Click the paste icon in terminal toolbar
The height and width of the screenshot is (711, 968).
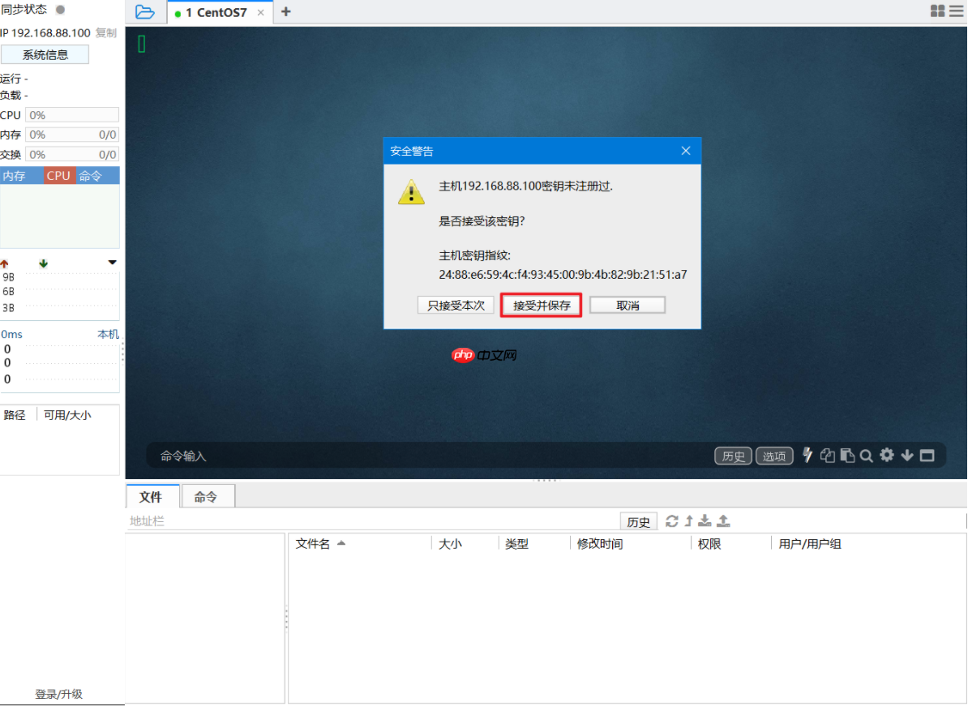pos(846,455)
